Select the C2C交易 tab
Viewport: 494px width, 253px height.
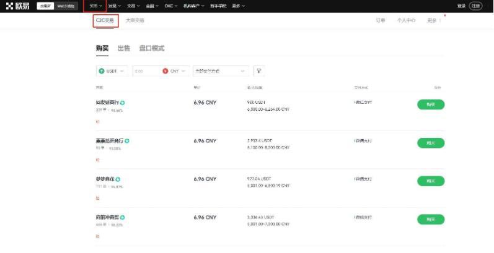pyautogui.click(x=105, y=20)
